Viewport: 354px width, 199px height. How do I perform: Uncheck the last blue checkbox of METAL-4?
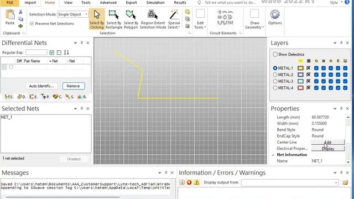[x=345, y=88]
